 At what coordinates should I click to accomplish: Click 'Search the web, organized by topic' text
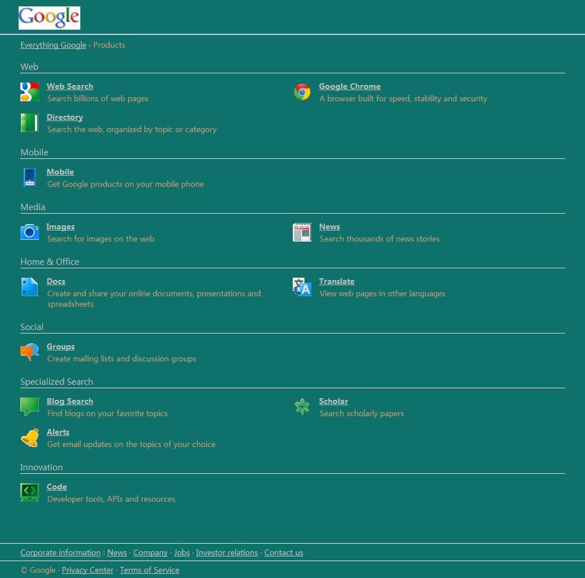click(132, 129)
